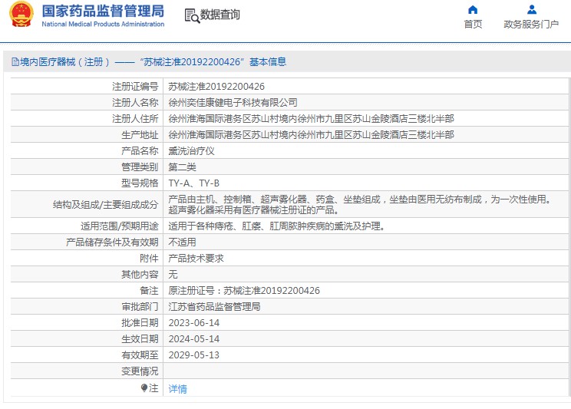Screen dimensions: 571x409
Task: Open the 政务服务门户 label link
Action: pyautogui.click(x=531, y=25)
